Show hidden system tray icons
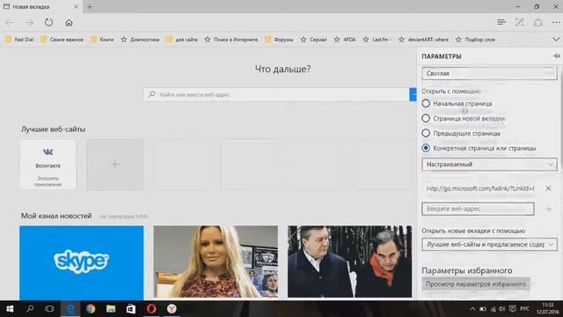Viewport: 563px width, 317px height. [x=472, y=309]
